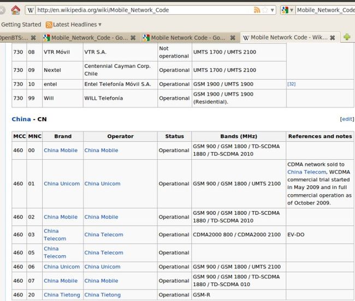This screenshot has height=301, width=355.
Task: Close the Mobile Network Code Wikipedia tab
Action: point(333,38)
